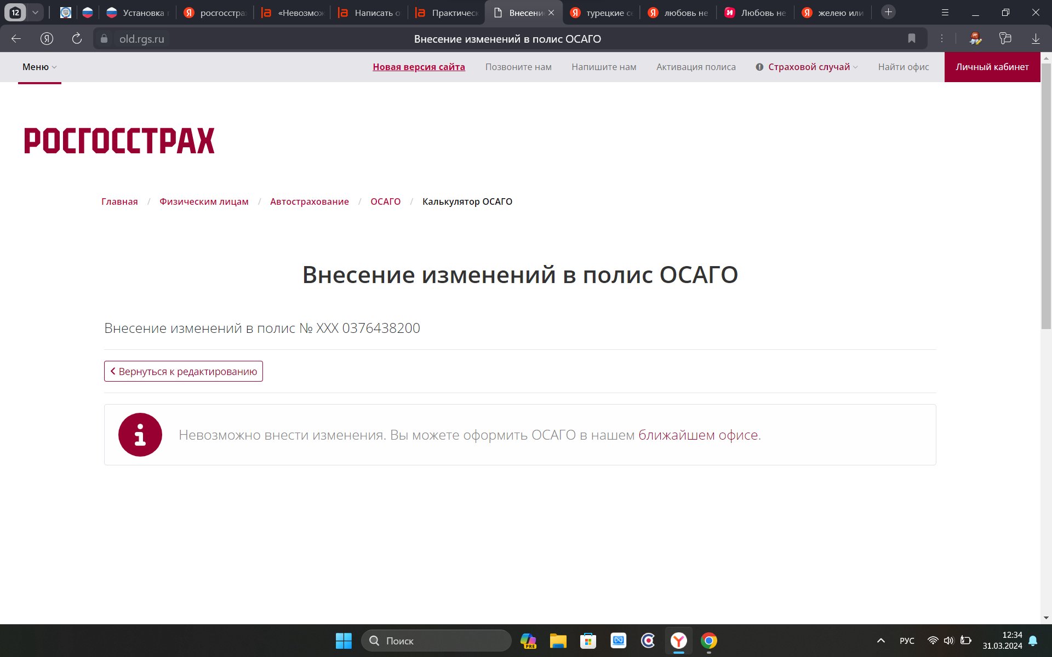
Task: Expand Страховой случай dropdown
Action: point(807,67)
